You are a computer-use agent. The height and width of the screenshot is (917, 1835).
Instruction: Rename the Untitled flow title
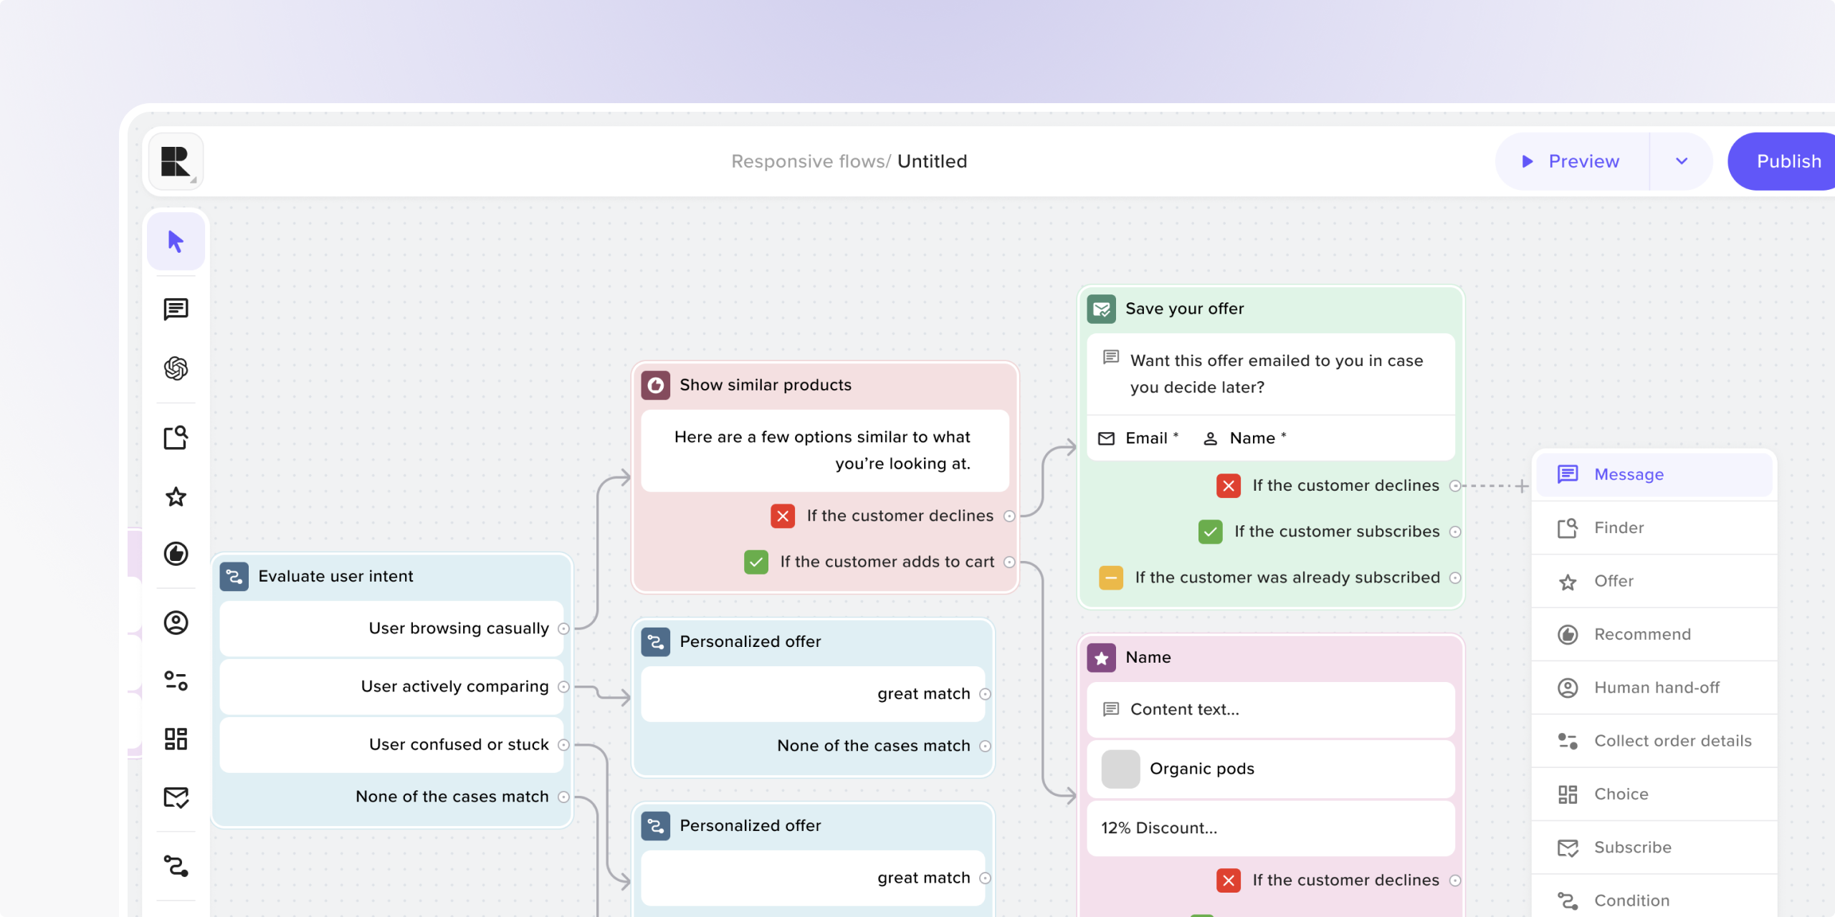(x=932, y=161)
